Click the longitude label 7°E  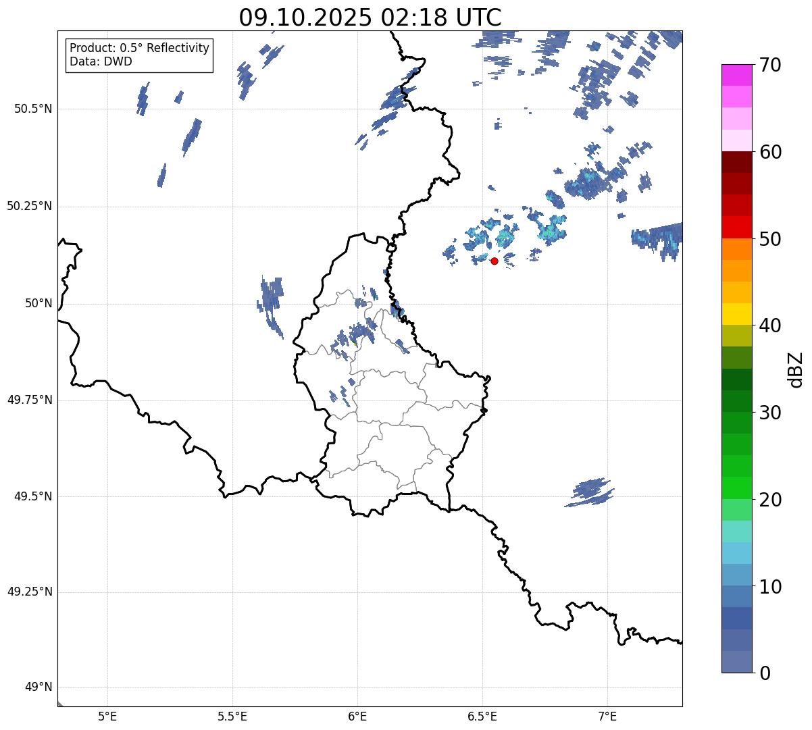pos(607,716)
